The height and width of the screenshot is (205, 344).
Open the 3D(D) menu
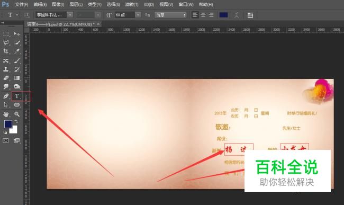pos(149,4)
